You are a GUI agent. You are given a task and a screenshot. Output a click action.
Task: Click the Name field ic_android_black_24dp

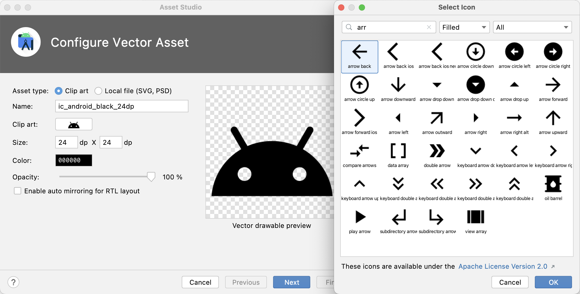click(122, 106)
